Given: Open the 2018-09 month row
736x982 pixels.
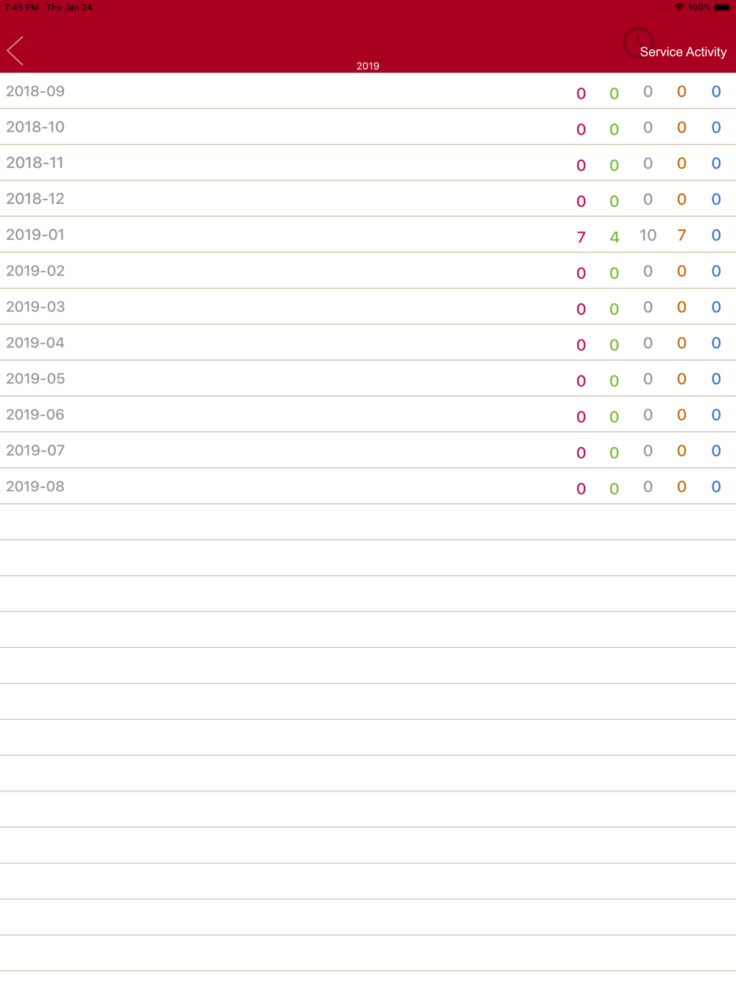Looking at the screenshot, I should [x=368, y=91].
